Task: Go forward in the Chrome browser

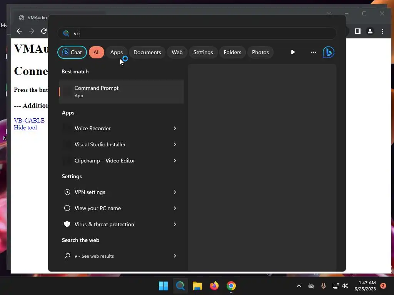Action: [x=32, y=31]
